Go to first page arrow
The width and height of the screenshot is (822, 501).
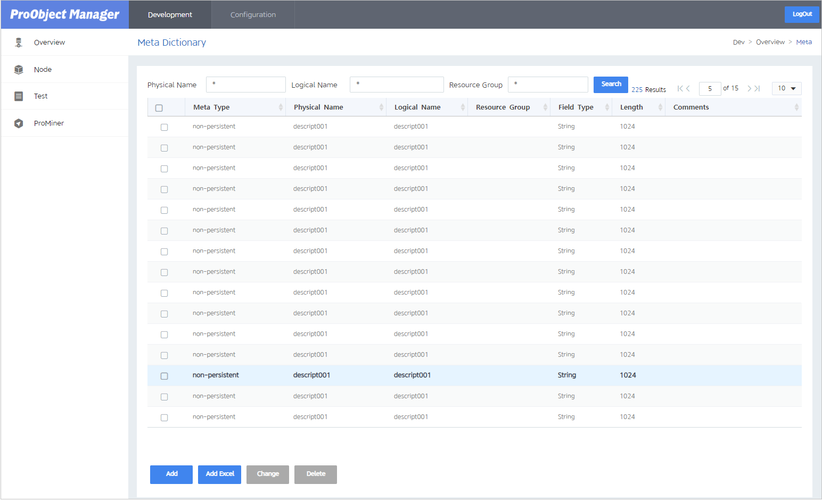[x=680, y=88]
